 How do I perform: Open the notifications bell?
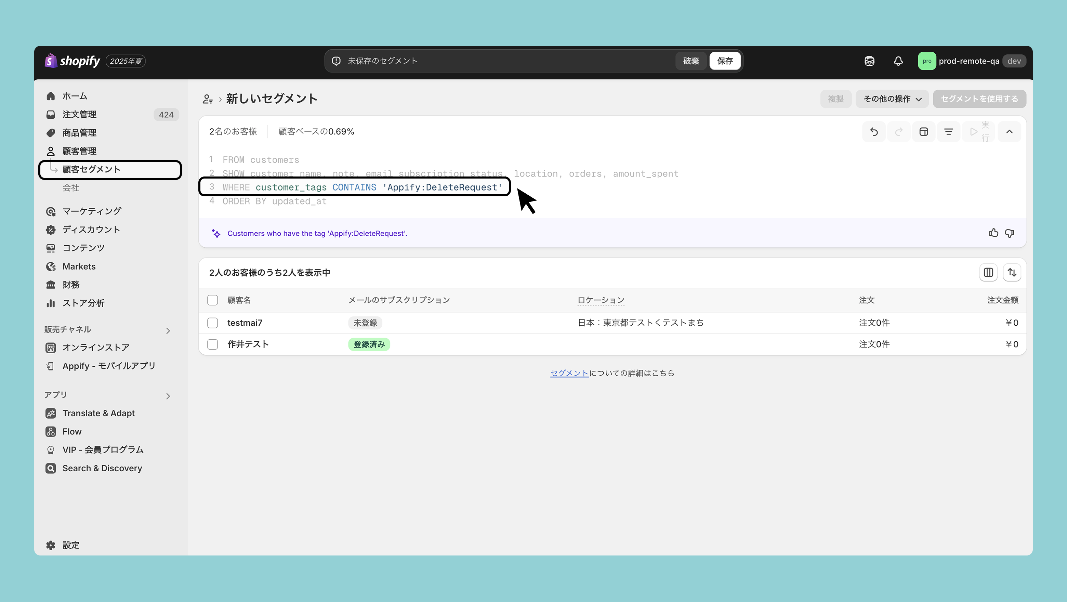[x=898, y=61]
